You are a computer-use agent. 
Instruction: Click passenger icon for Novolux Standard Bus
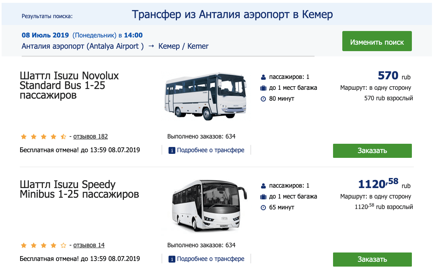coord(263,77)
